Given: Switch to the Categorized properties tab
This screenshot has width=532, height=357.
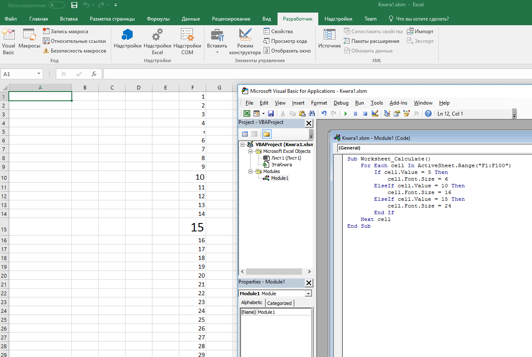Looking at the screenshot, I should click(x=279, y=303).
